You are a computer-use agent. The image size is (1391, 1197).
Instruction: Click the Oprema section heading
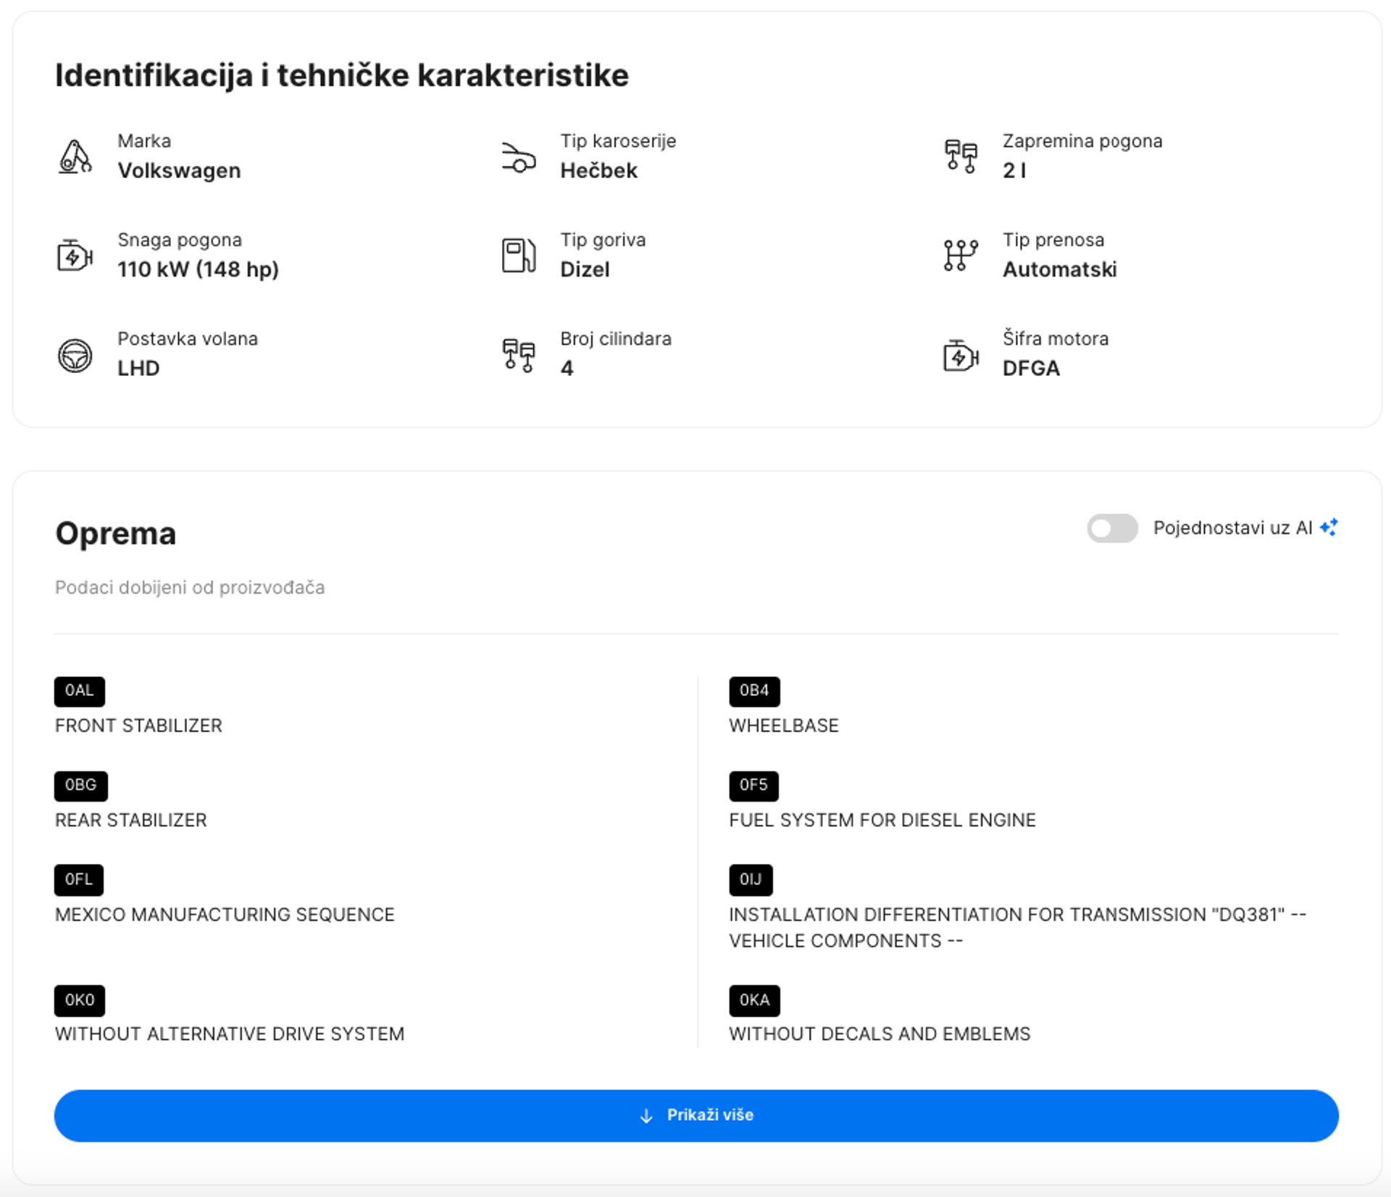click(115, 534)
